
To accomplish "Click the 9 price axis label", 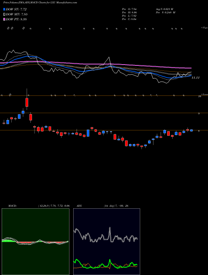I will 199,113.
